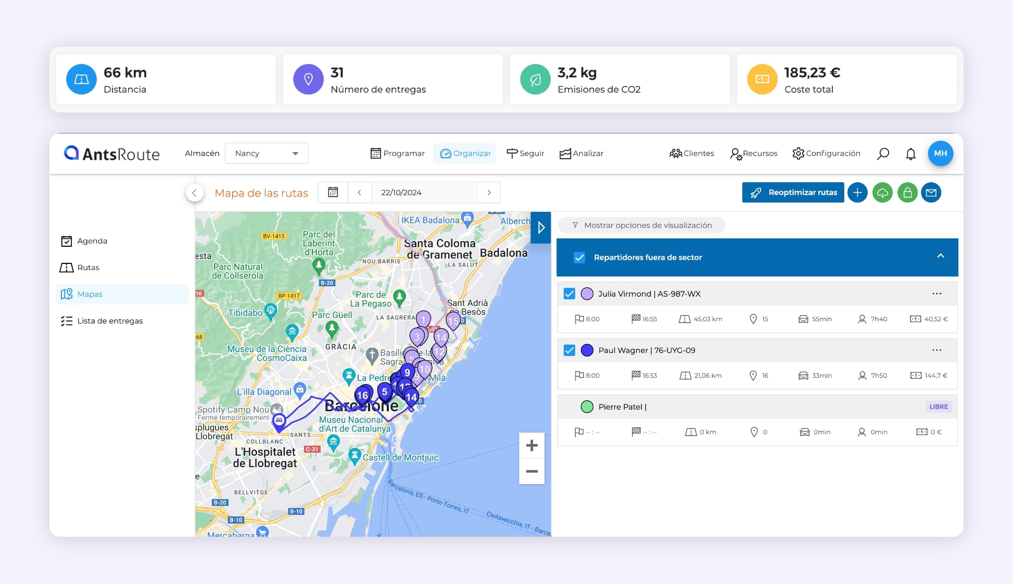The width and height of the screenshot is (1013, 584).
Task: Click the Reoptimizar rutas button
Action: [792, 192]
